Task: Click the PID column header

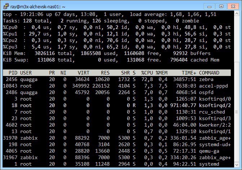Action: (x=13, y=73)
